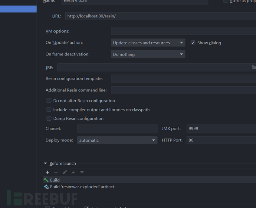Click the HTTP Port field showing 80
This screenshot has width=256, height=208.
tap(221, 140)
